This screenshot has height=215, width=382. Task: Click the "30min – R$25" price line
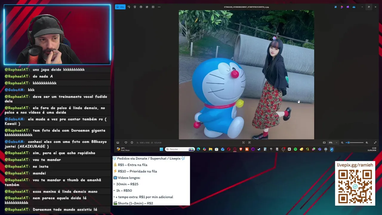click(x=126, y=184)
